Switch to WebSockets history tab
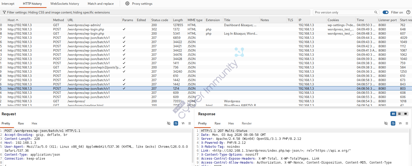The image size is (412, 166). click(x=65, y=4)
